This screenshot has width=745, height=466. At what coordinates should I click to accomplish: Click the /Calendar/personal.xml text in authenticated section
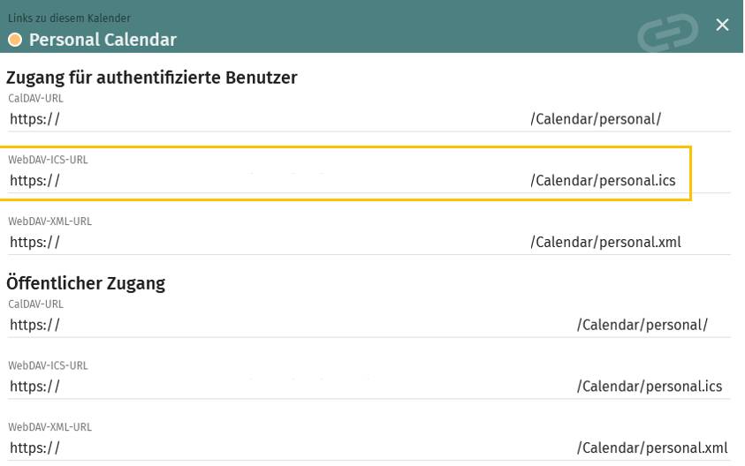tap(605, 243)
